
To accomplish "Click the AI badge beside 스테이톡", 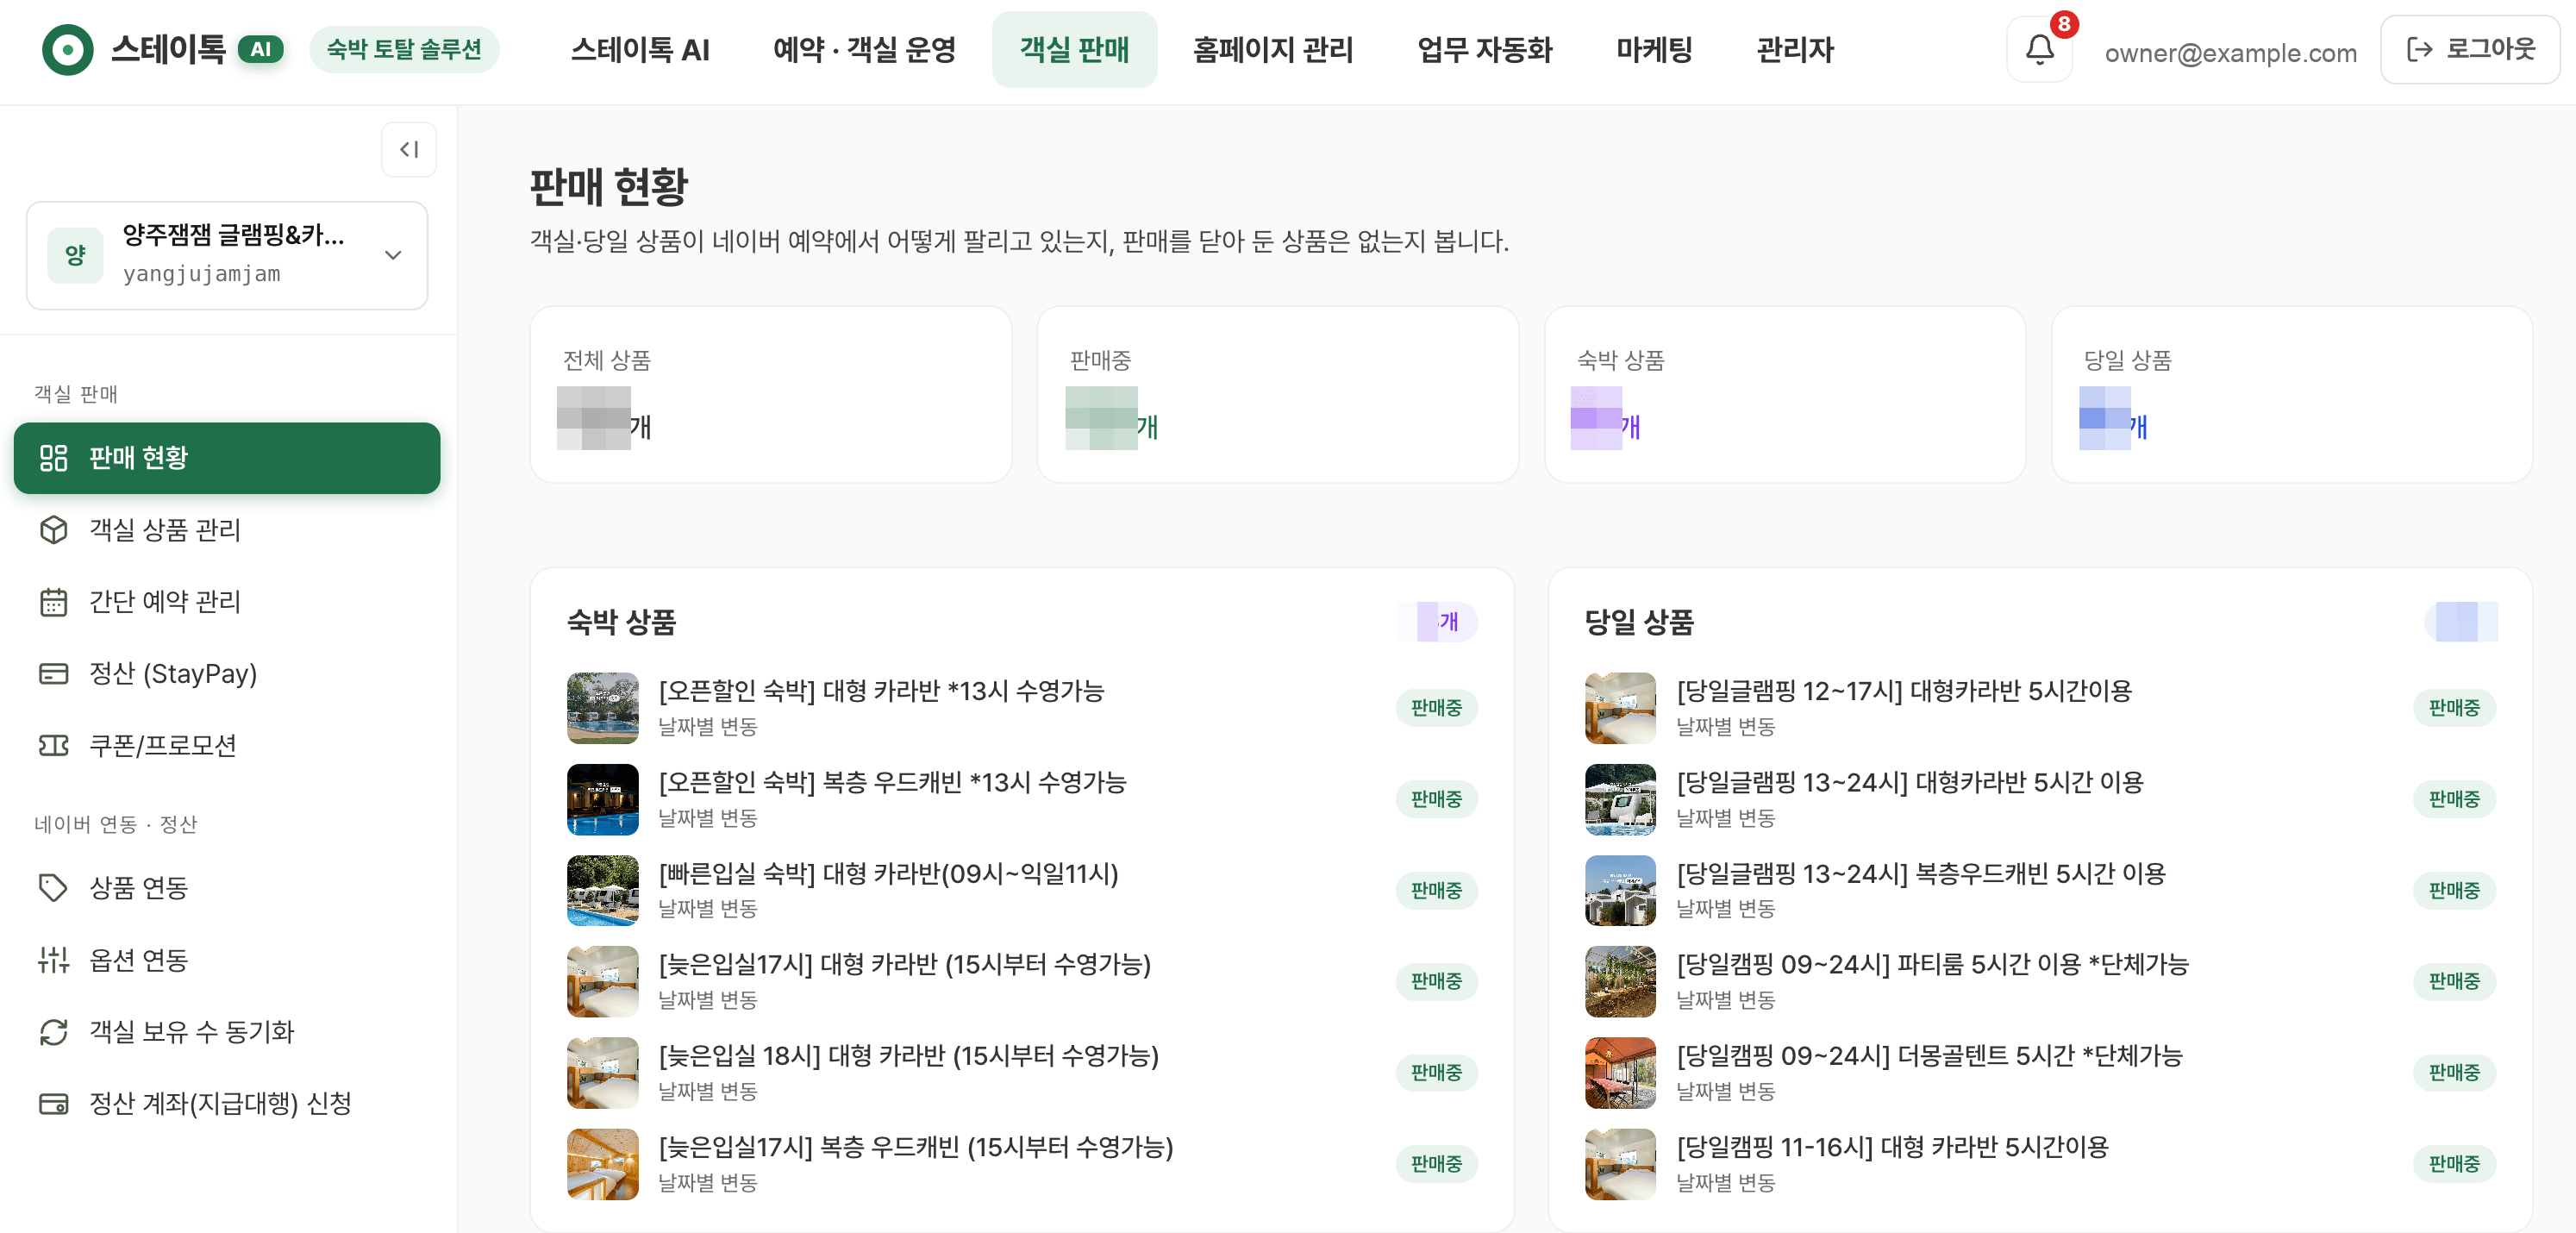I will click(x=260, y=49).
